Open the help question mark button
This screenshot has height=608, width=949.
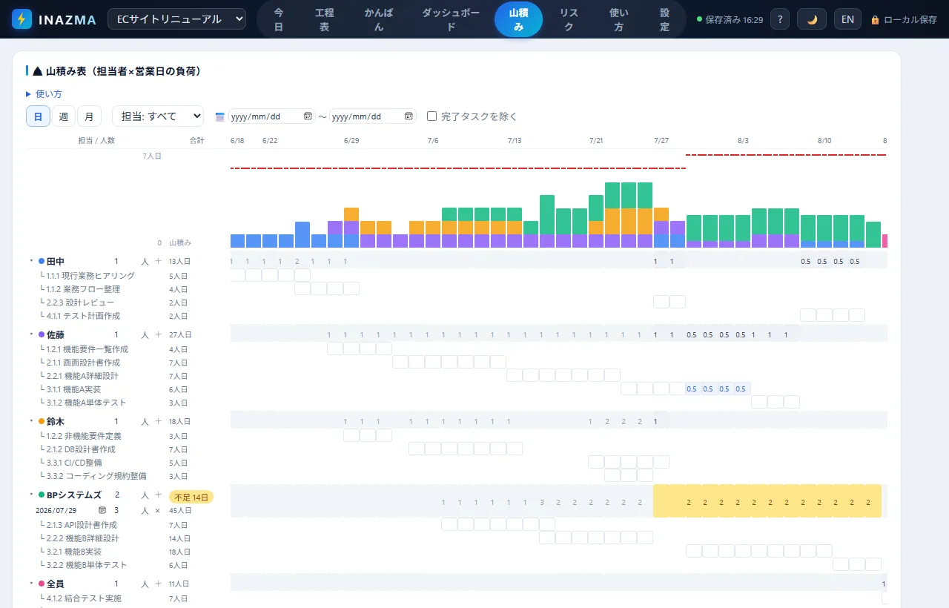779,19
